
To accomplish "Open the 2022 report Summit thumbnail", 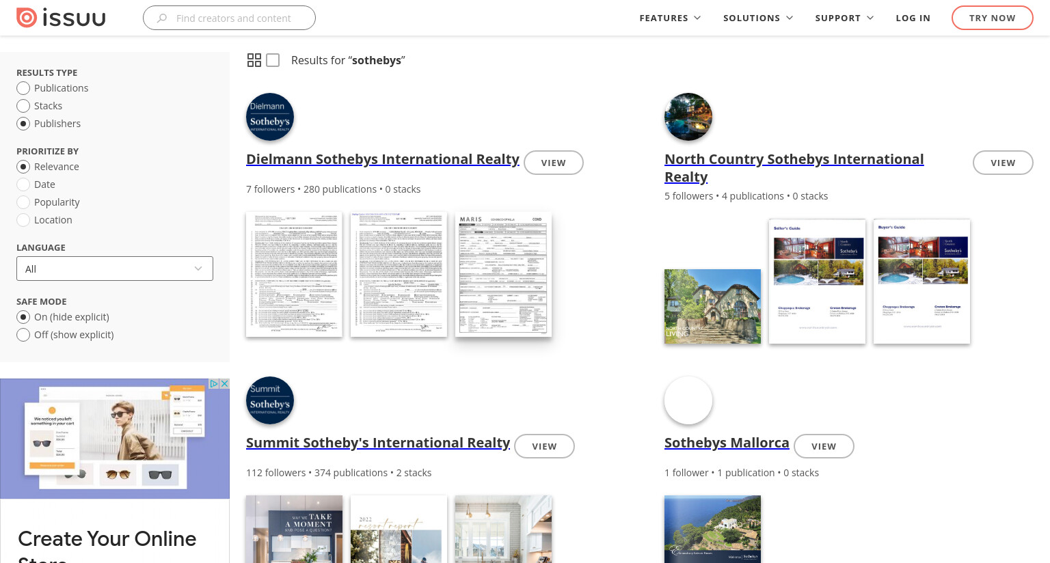I will [x=399, y=530].
